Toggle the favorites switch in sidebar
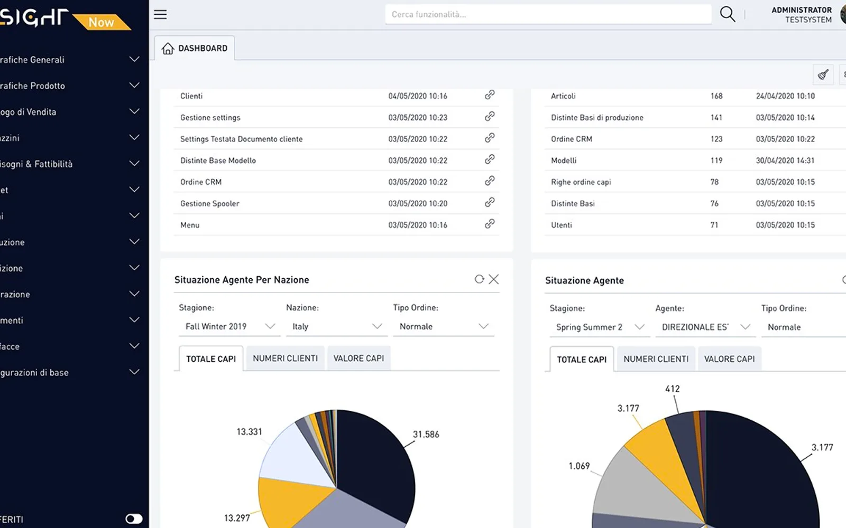The width and height of the screenshot is (846, 528). (x=134, y=519)
